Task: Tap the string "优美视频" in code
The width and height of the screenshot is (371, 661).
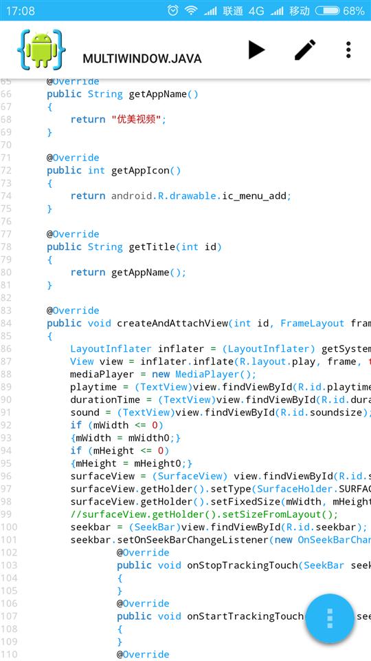Action: coord(137,119)
